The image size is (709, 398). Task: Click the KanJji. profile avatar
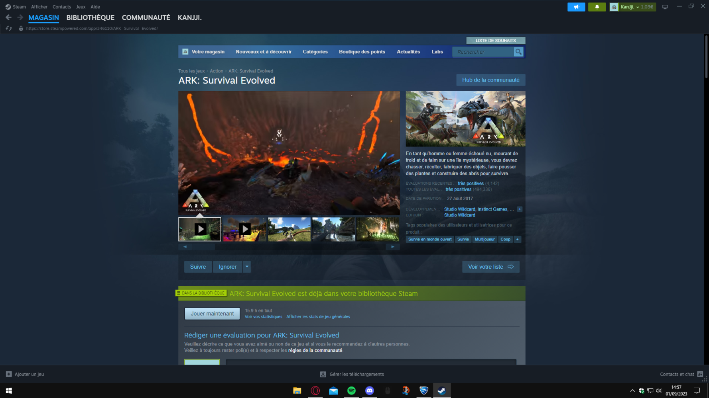click(x=614, y=7)
